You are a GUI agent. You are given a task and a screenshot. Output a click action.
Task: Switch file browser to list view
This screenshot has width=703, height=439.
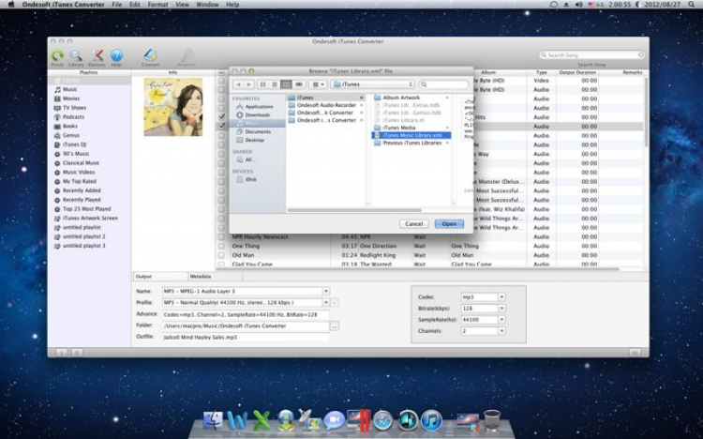(x=275, y=84)
